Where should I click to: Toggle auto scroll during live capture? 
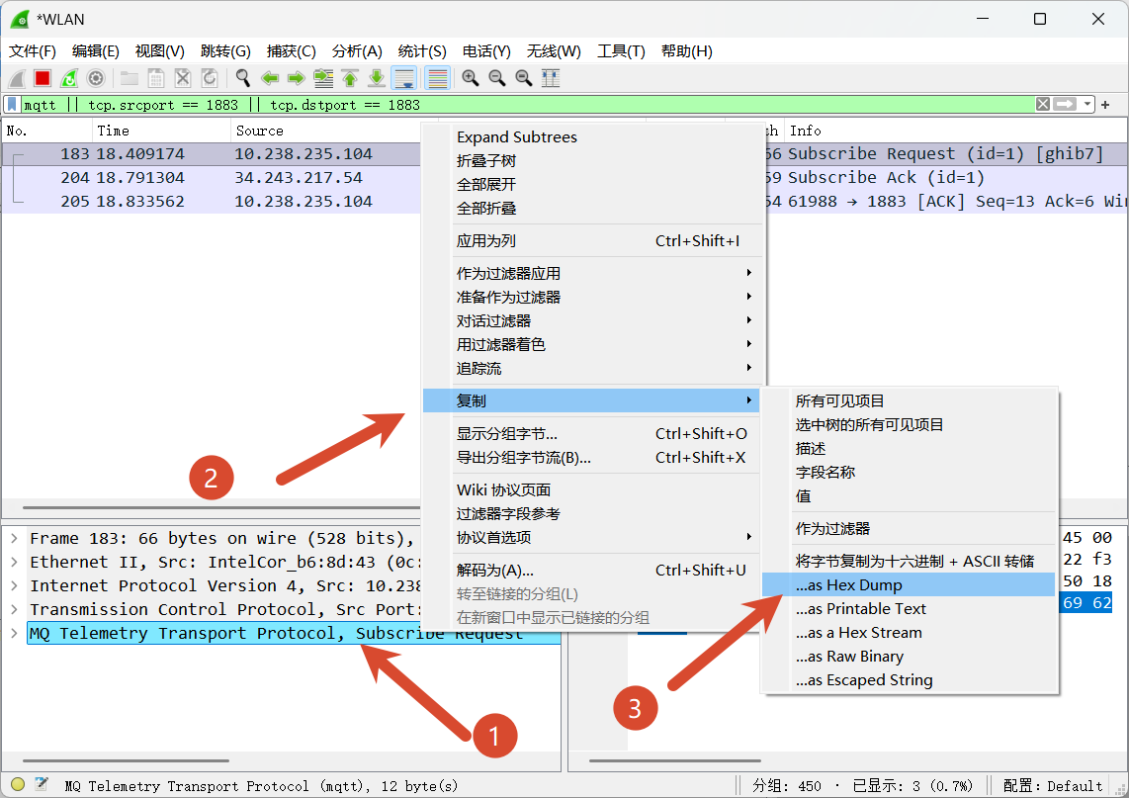[404, 78]
